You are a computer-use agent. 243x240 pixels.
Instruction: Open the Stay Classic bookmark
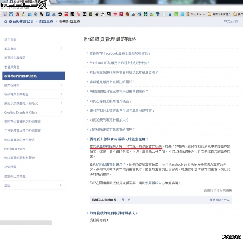tap(196, 14)
